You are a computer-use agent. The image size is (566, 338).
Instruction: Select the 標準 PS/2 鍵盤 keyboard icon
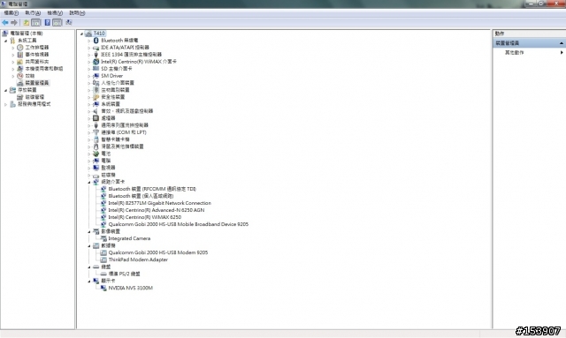tap(103, 274)
